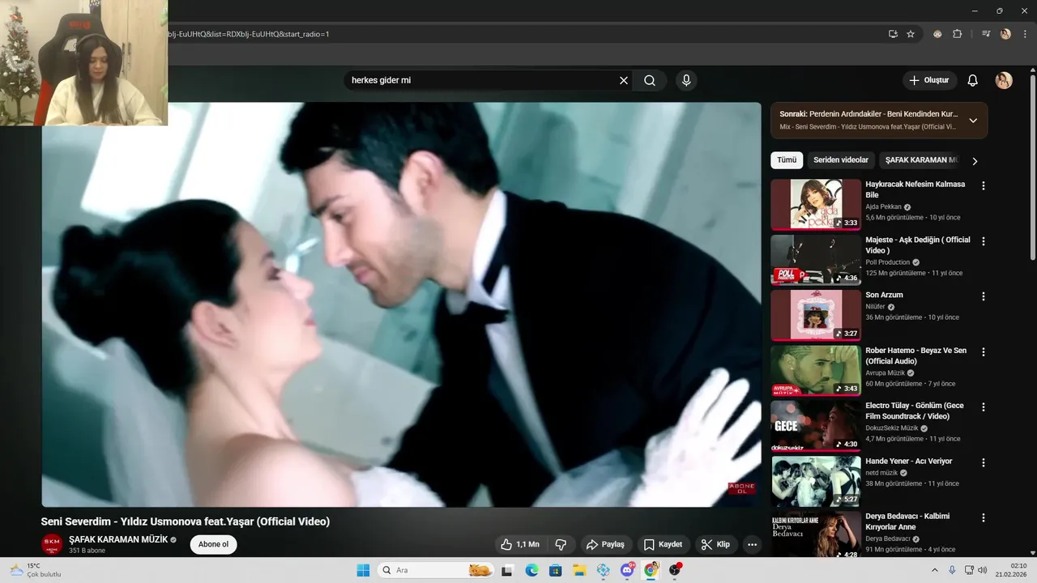Click the Oluştur create button
The height and width of the screenshot is (583, 1037).
(929, 80)
